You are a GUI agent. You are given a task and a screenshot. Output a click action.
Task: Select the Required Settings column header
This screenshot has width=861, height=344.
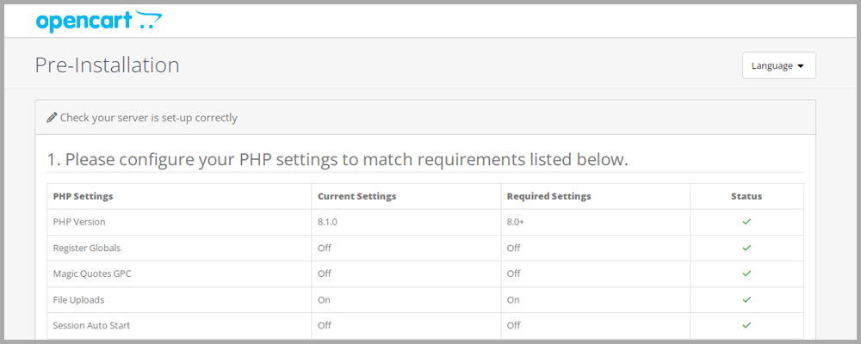point(549,196)
